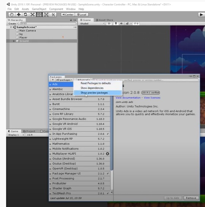Click the Remove package button
This screenshot has width=205, height=207.
click(191, 198)
